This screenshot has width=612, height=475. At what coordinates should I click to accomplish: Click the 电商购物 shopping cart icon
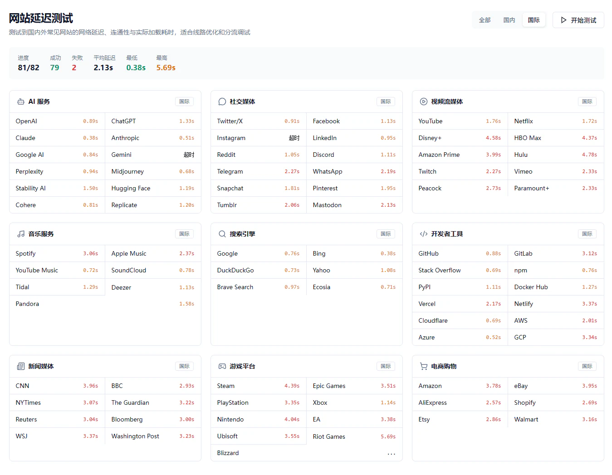pos(424,366)
